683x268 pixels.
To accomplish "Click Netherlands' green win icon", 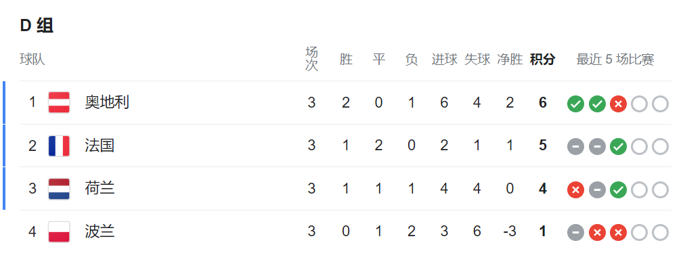I will point(618,190).
